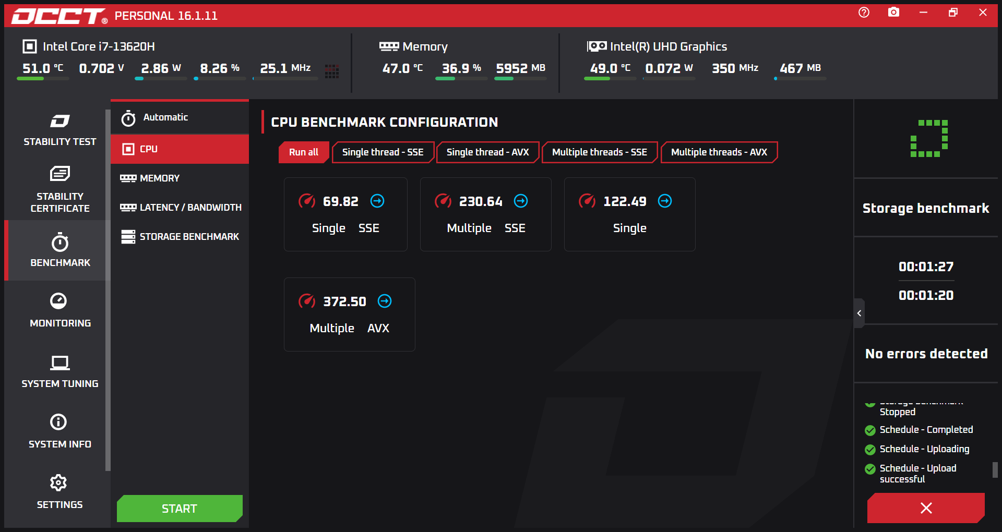Collapse the right status panel

point(859,313)
